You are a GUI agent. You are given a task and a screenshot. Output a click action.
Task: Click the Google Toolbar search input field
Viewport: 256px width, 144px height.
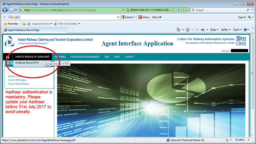68,17
